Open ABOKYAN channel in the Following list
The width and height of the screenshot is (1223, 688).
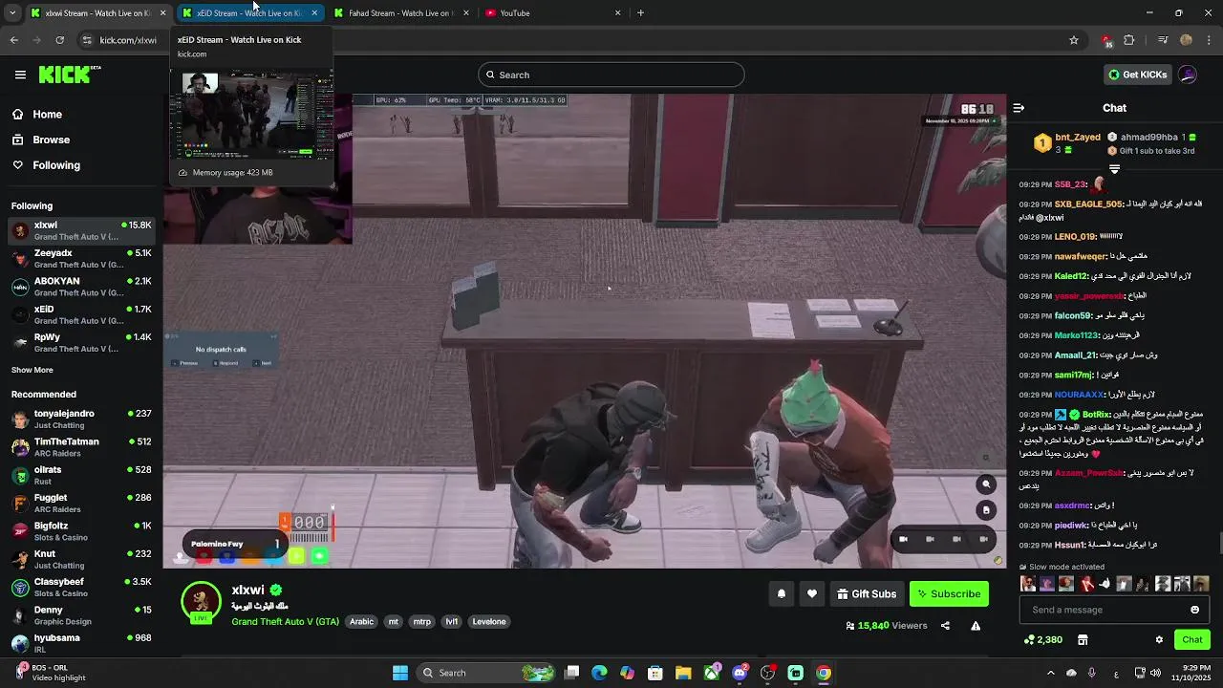[x=81, y=287]
